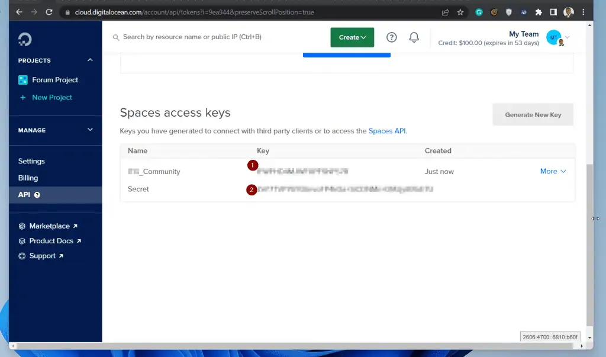Expand the team account dropdown arrow

pos(568,37)
